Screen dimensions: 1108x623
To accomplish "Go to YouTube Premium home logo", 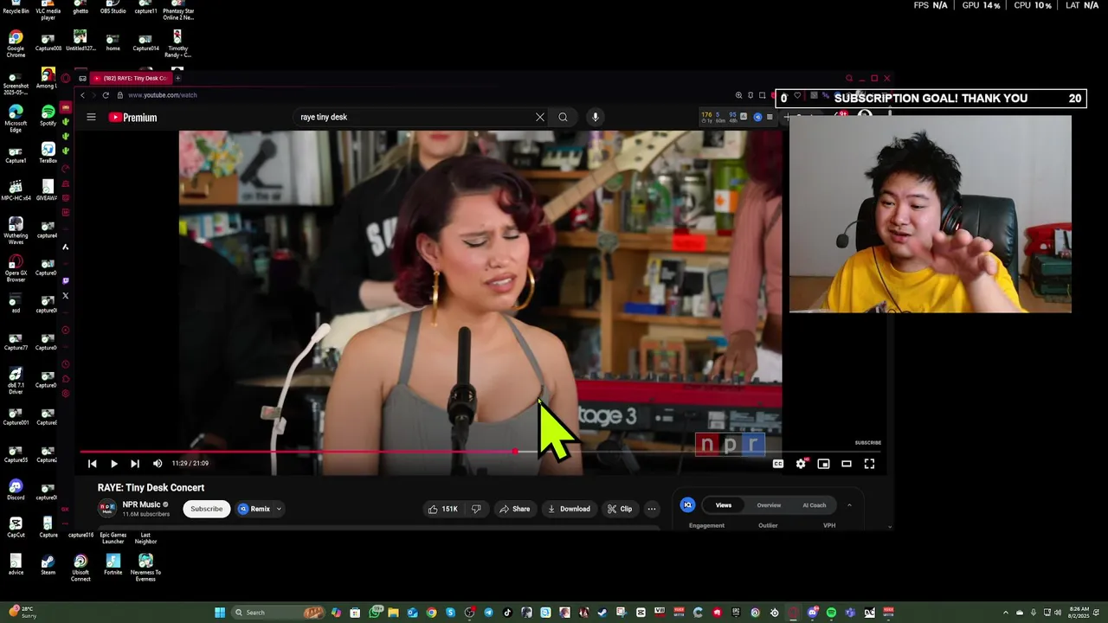I will pos(132,117).
